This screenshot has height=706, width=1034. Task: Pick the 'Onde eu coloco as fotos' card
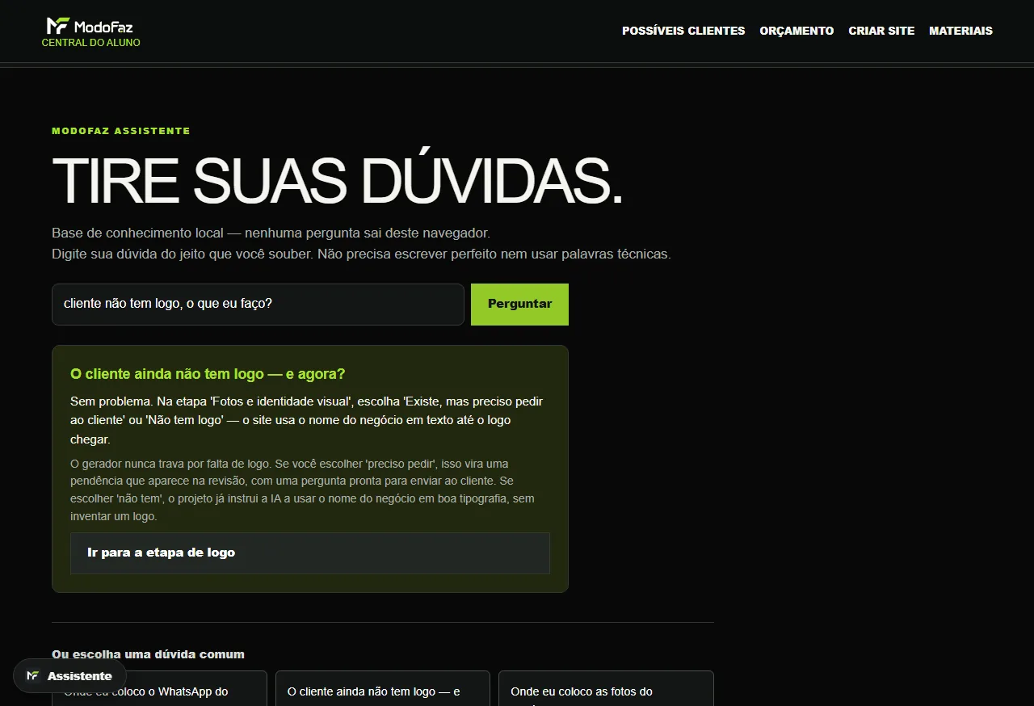click(x=606, y=688)
